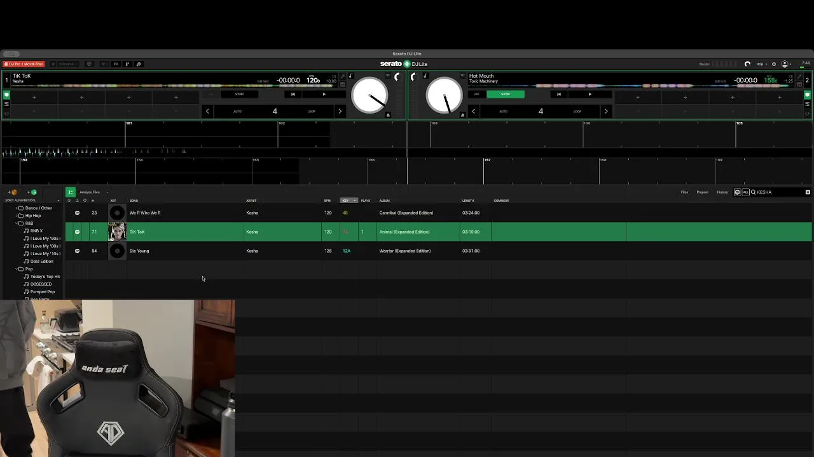Expand Hip Hop folder
This screenshot has height=457, width=814.
(x=17, y=216)
